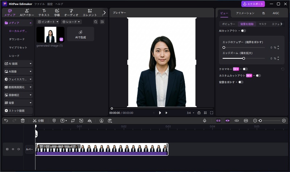
Task: Click the undo arrow in timeline toolbar
Action: 6,121
